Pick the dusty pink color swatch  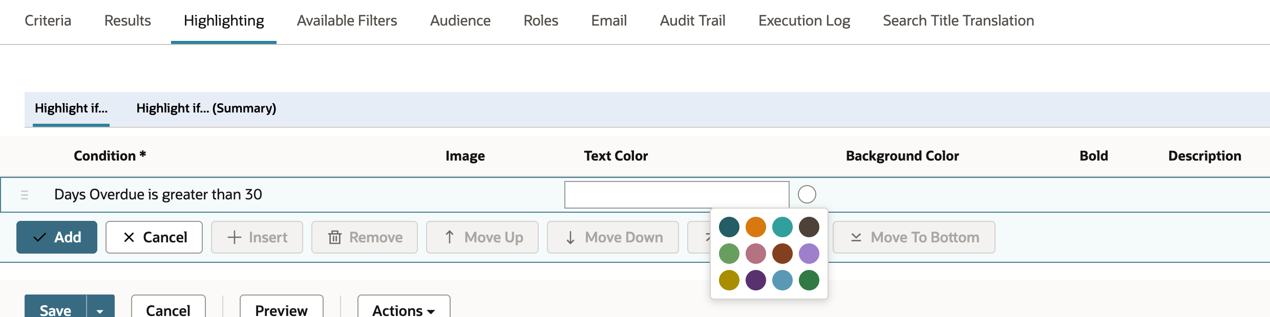(756, 254)
